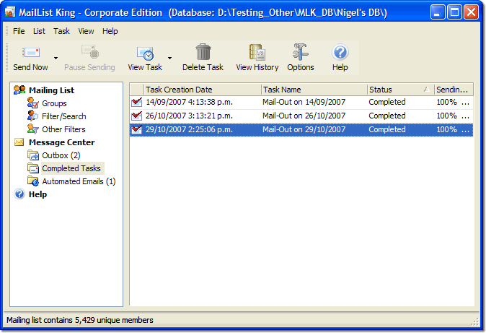Click the Filter/Search magnifier icon
Image resolution: width=486 pixels, height=333 pixels.
[x=32, y=116]
